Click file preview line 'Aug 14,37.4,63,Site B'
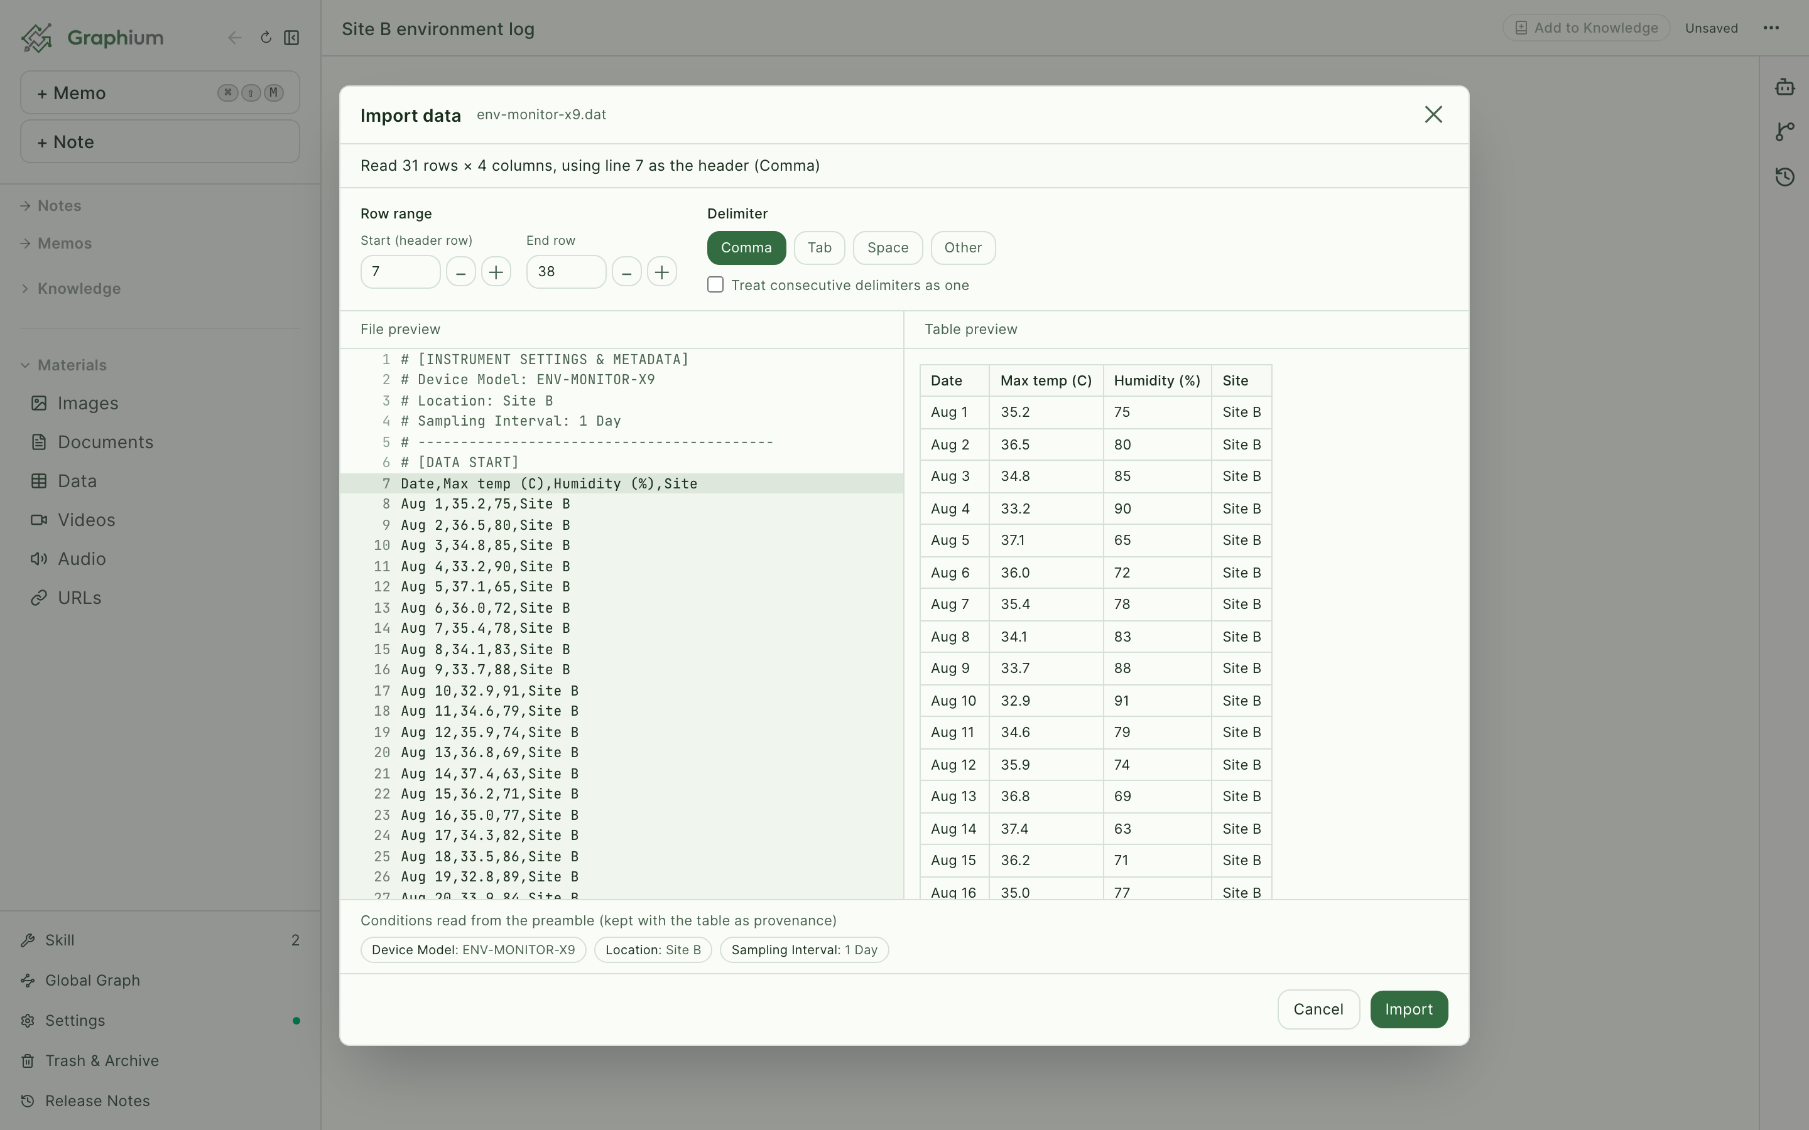The height and width of the screenshot is (1130, 1809). pos(622,773)
